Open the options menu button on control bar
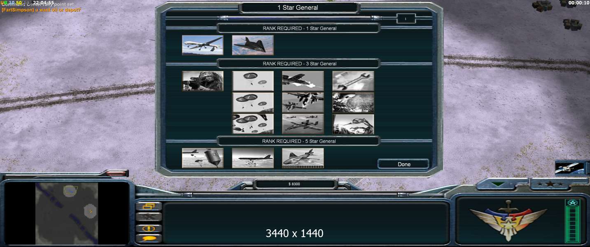The image size is (590, 247). click(149, 206)
